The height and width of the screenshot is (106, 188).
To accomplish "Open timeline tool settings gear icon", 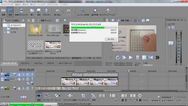I will (140, 96).
